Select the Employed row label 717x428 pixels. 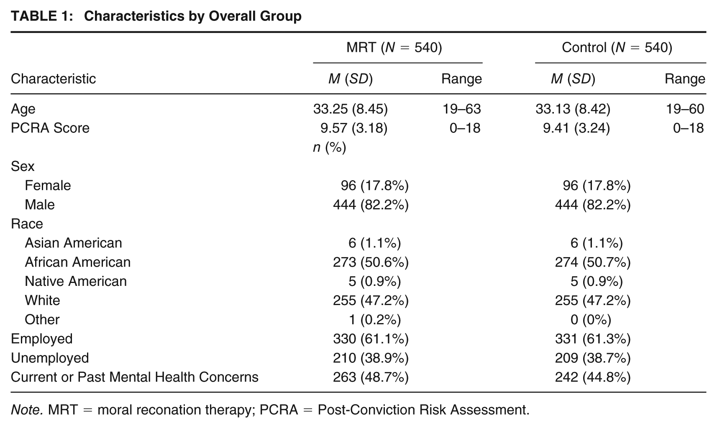point(42,339)
